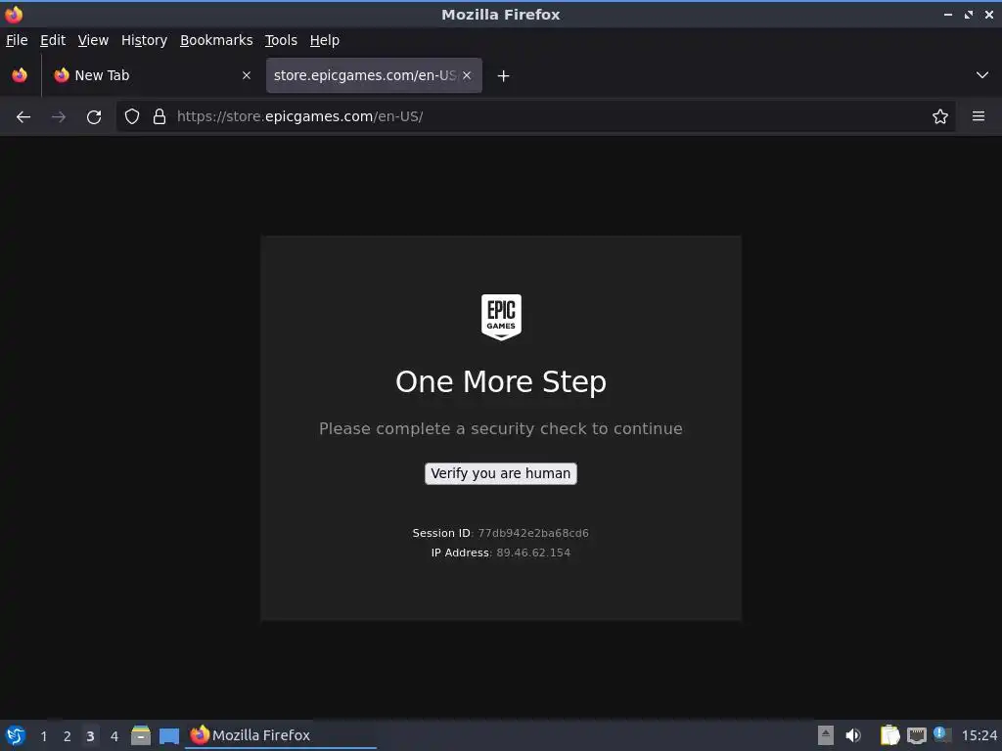Click the 15:24 clock

click(x=979, y=735)
